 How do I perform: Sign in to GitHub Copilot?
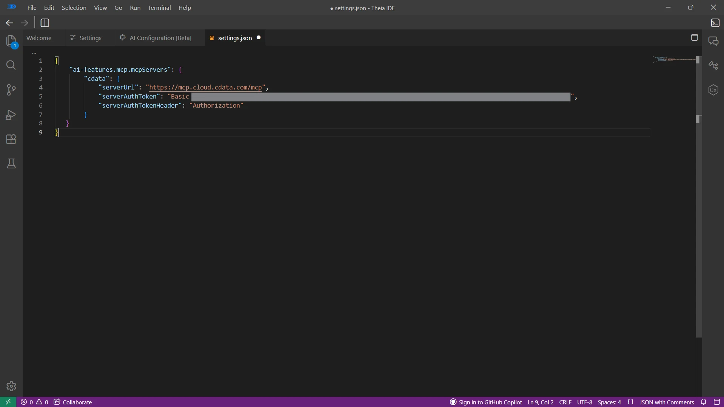pos(486,402)
